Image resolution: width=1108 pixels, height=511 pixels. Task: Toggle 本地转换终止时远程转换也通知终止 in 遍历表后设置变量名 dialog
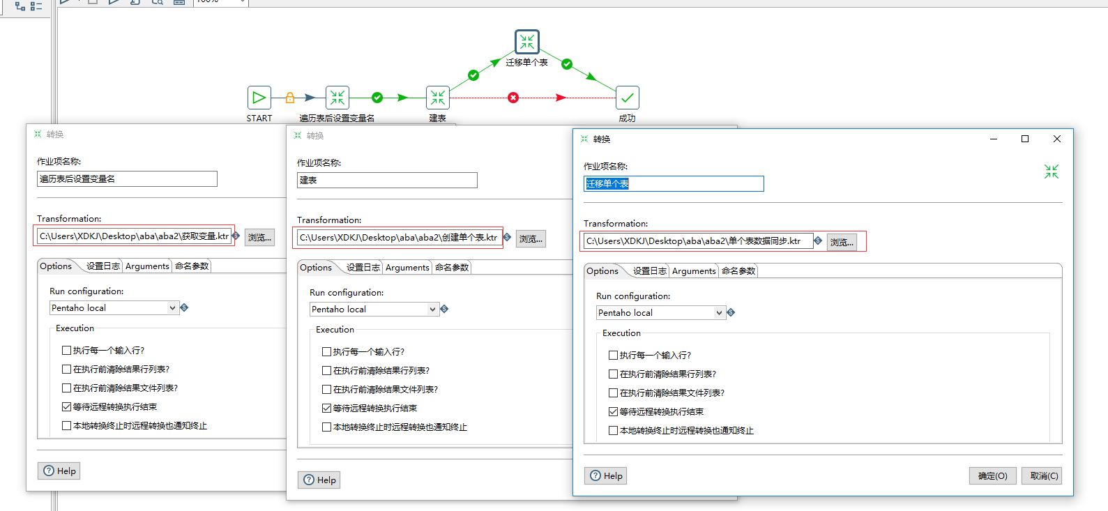pyautogui.click(x=66, y=425)
